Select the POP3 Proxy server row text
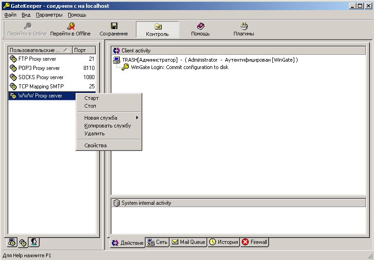 click(x=39, y=68)
